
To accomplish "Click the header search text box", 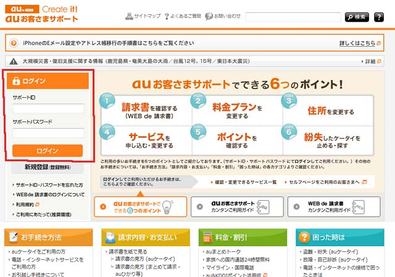I will pyautogui.click(x=293, y=17).
